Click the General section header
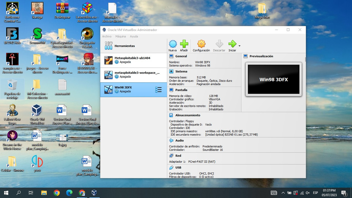352x198 pixels. click(181, 56)
